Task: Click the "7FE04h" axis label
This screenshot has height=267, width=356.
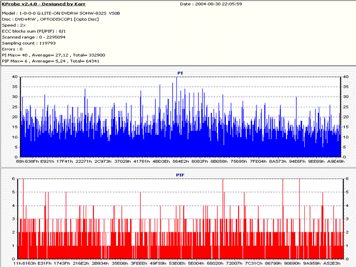Action: [258, 161]
